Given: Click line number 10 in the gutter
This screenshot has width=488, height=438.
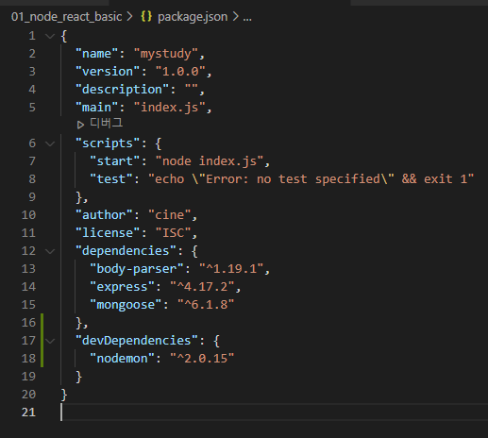Looking at the screenshot, I should [28, 215].
